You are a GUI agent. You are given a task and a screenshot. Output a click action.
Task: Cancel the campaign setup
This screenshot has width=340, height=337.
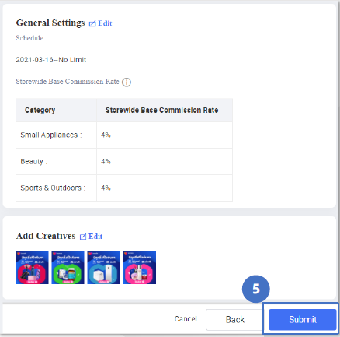(x=186, y=319)
